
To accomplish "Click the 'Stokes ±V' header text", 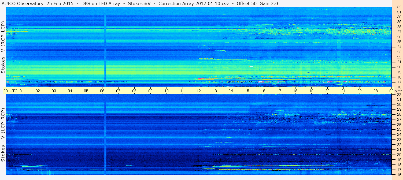I will (139, 3).
